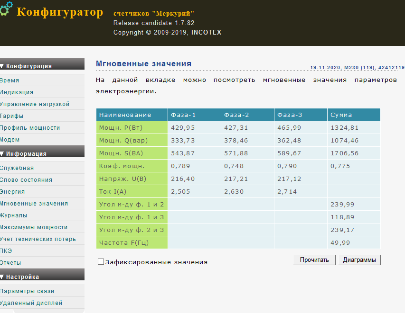The height and width of the screenshot is (313, 405).
Task: Go to Индикация page
Action: coord(17,92)
